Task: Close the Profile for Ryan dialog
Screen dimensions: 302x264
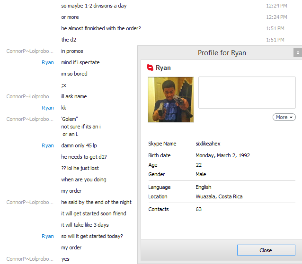Action: (x=266, y=250)
